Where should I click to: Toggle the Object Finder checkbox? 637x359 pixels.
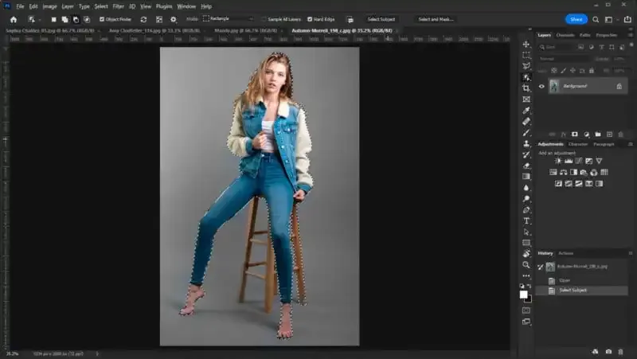point(102,19)
